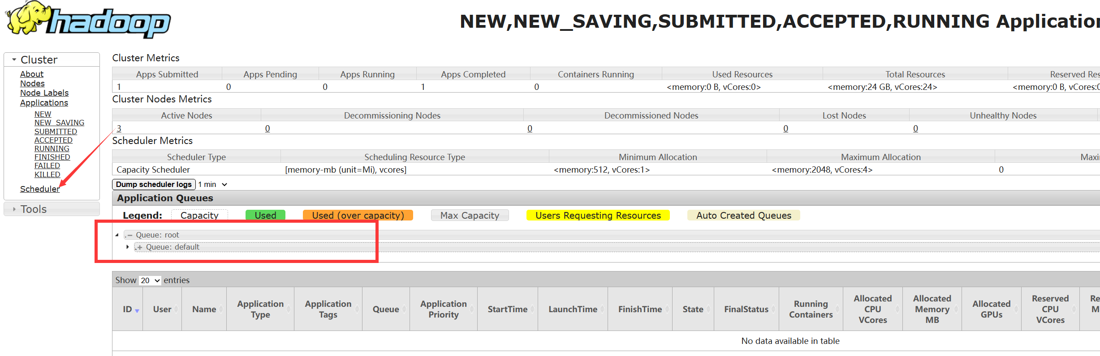Click the Unhealthy Nodes count 0

pos(915,128)
